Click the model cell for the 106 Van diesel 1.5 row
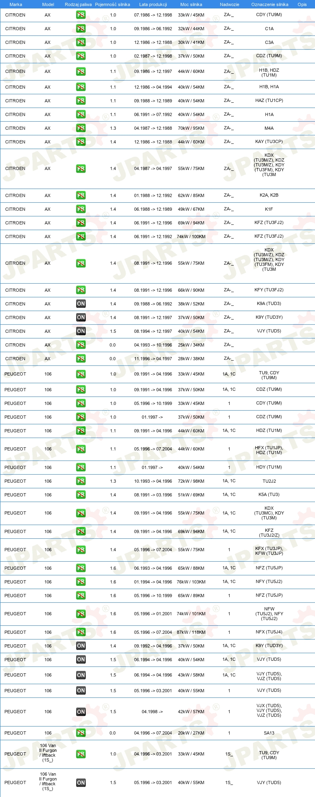This screenshot has width=315, height=797. pyautogui.click(x=48, y=782)
